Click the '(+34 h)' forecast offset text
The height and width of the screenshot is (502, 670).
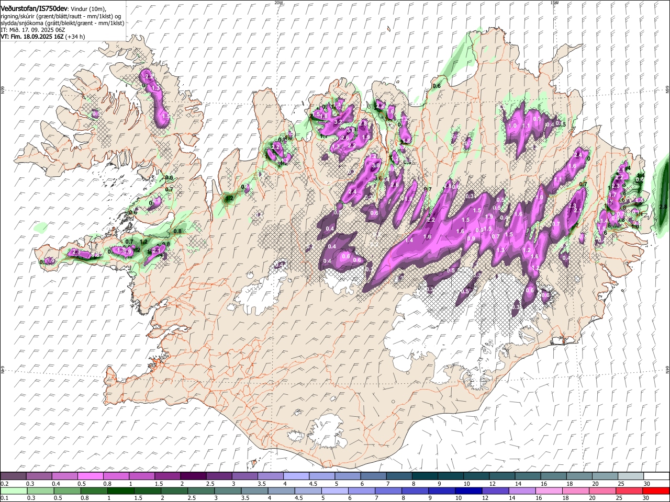75,37
